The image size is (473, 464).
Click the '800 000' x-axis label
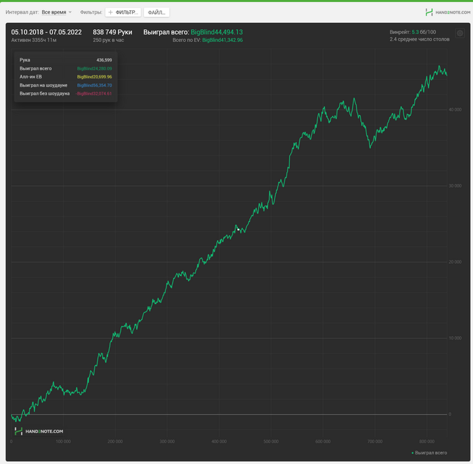click(x=427, y=442)
